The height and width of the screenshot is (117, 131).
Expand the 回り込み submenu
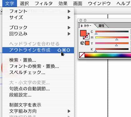pyautogui.click(x=38, y=34)
